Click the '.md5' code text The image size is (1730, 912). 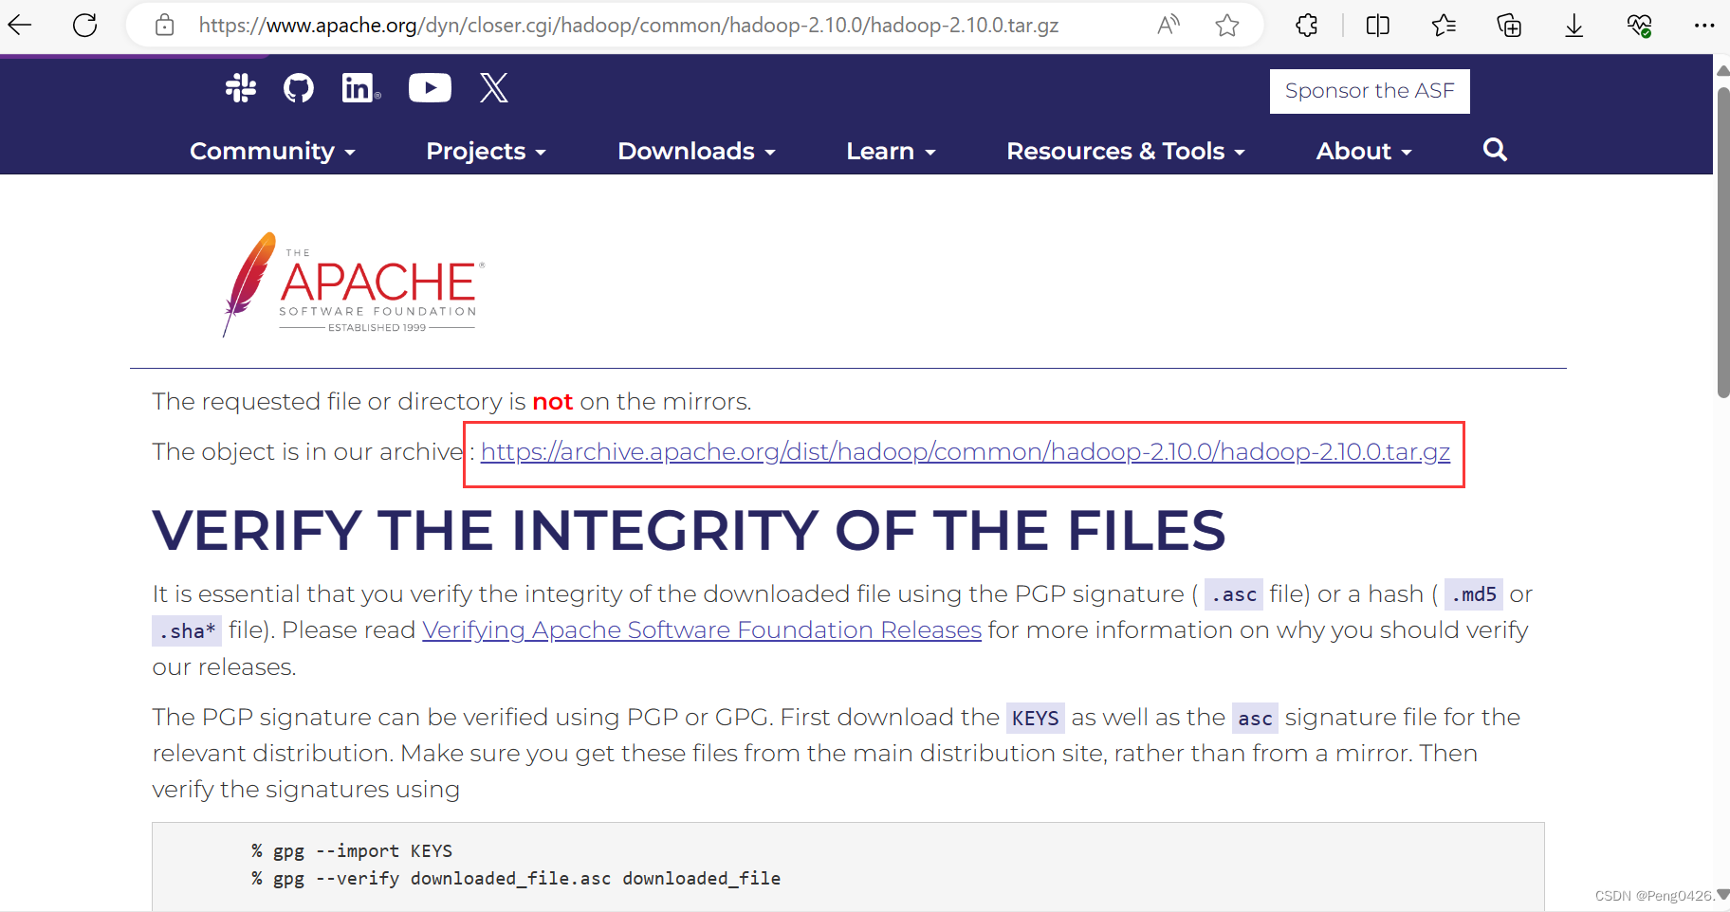(1474, 594)
